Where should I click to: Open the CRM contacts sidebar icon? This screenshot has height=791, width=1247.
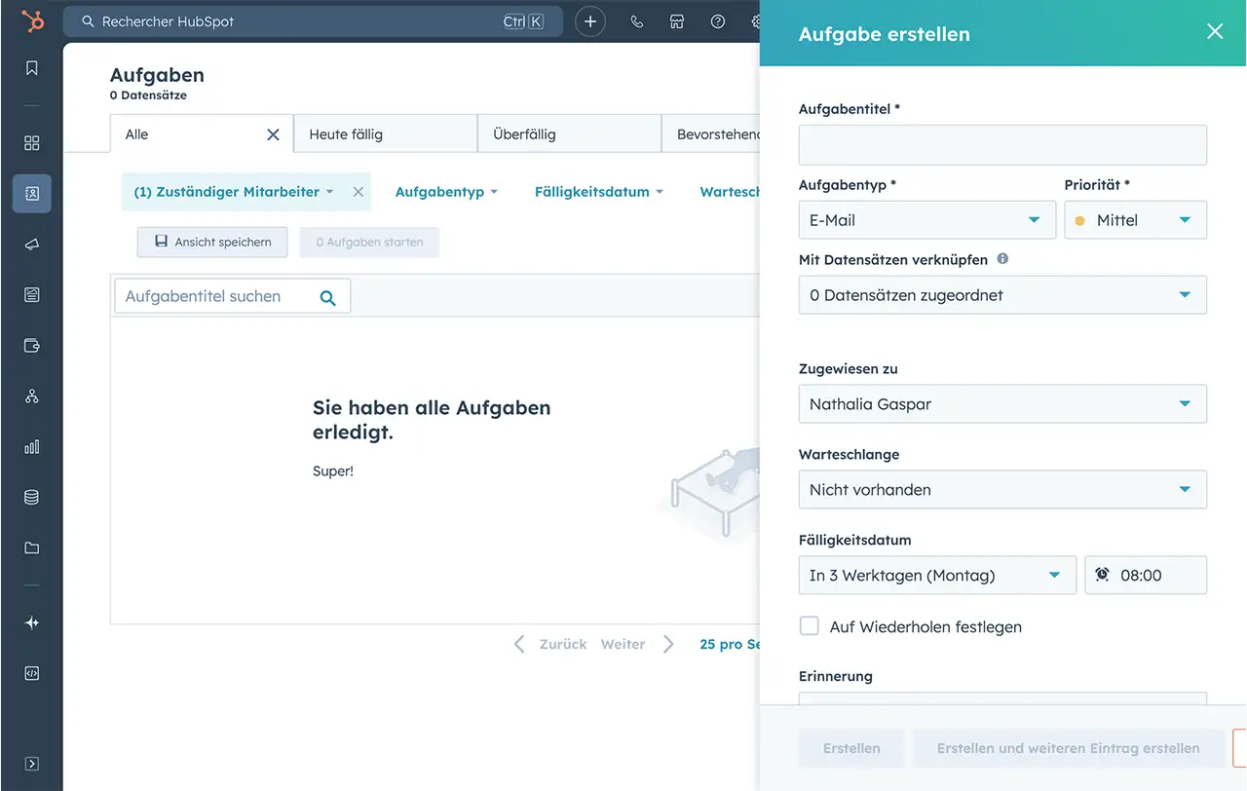click(x=32, y=194)
